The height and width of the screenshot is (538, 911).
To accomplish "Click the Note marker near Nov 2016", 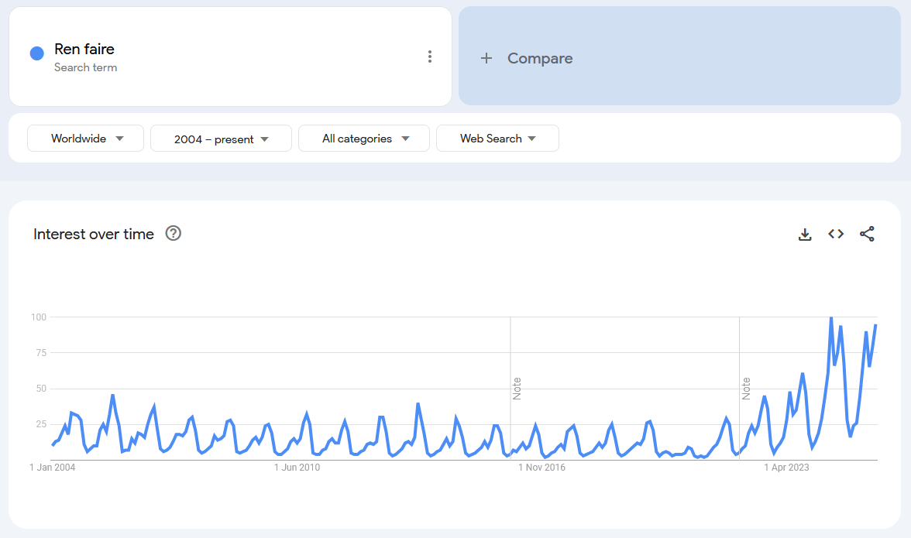I will [517, 389].
